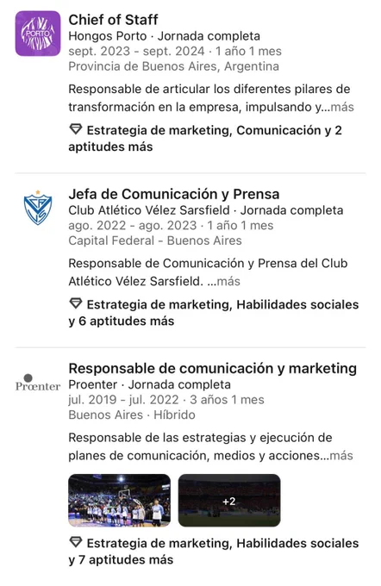381x586 pixels.
Task: Open the +2 additional media thumbnail
Action: 229,500
